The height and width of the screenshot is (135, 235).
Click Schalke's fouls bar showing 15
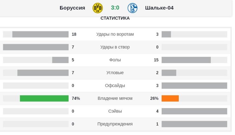186,60
